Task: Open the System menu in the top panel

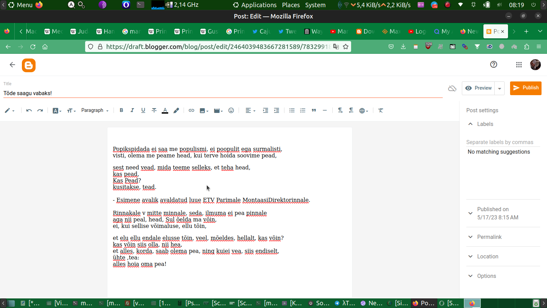Action: (x=315, y=5)
